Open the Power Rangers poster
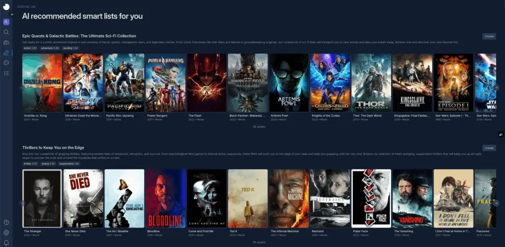Viewport: 505px width, 247px height. point(166,83)
